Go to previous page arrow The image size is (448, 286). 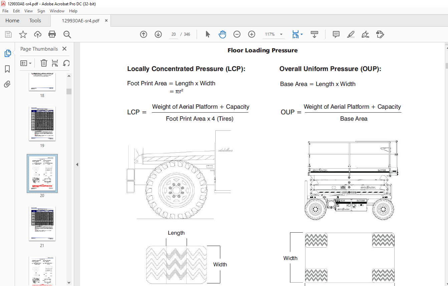pos(144,34)
